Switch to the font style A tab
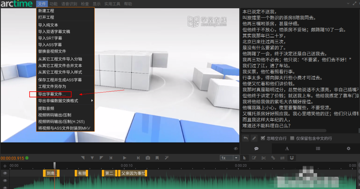Image resolution: width=360 pixels, height=189 pixels. 287,148
